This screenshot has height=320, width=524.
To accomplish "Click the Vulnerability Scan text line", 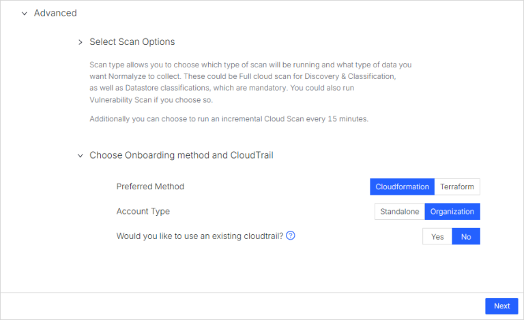I will coord(151,100).
